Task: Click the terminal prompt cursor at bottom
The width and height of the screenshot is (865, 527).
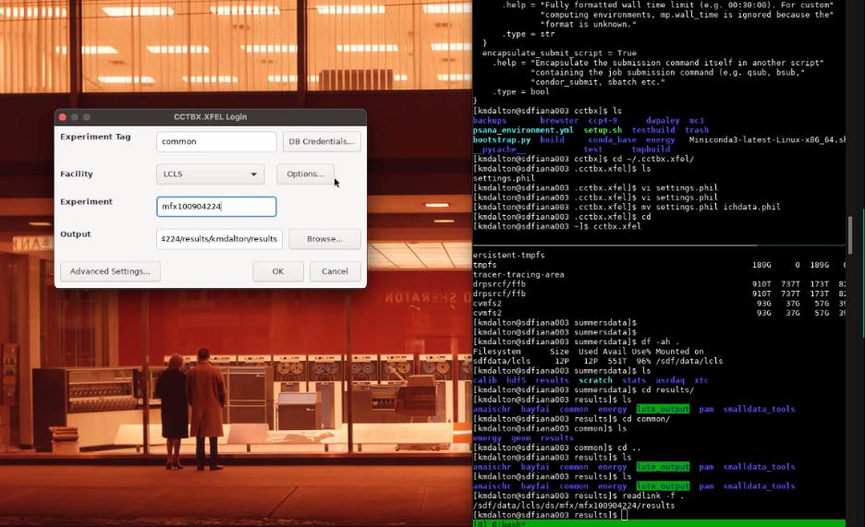Action: [x=624, y=515]
